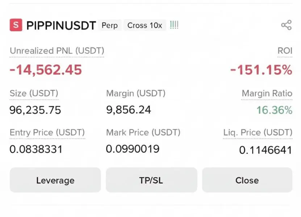Click the 16.36% margin ratio value

pyautogui.click(x=274, y=110)
